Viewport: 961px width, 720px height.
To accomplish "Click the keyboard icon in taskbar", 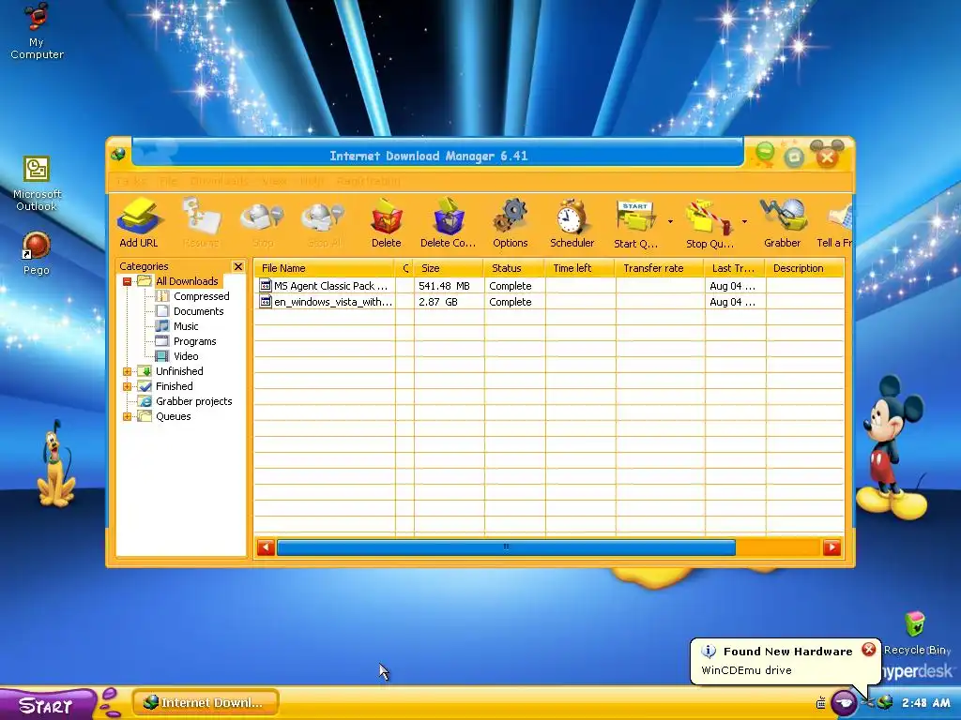I will tap(821, 703).
